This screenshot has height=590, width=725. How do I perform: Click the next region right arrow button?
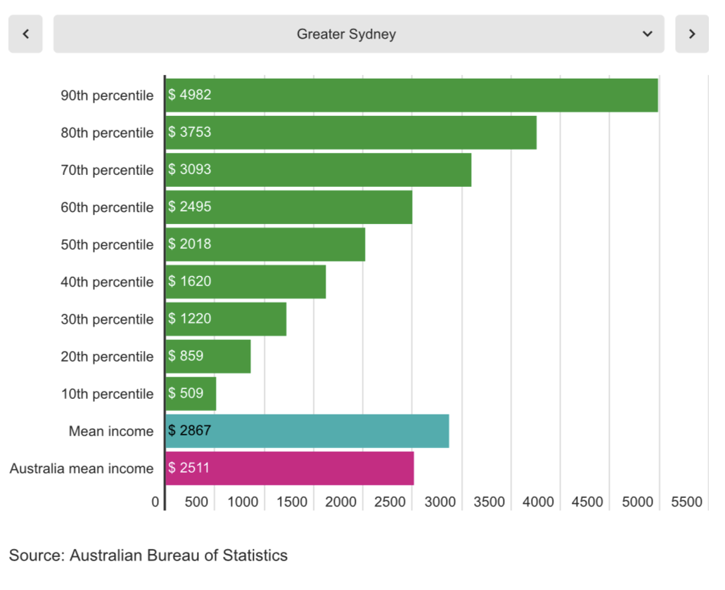(x=692, y=34)
